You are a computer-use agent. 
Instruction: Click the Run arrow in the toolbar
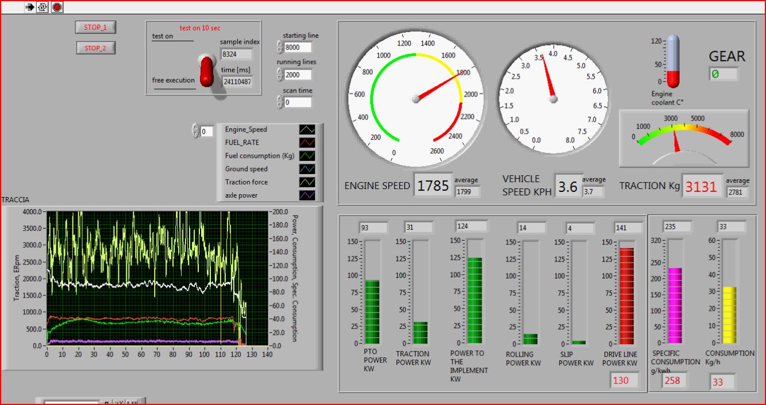click(30, 7)
